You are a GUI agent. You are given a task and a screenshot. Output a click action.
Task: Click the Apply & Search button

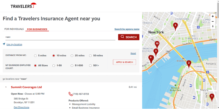point(124,62)
